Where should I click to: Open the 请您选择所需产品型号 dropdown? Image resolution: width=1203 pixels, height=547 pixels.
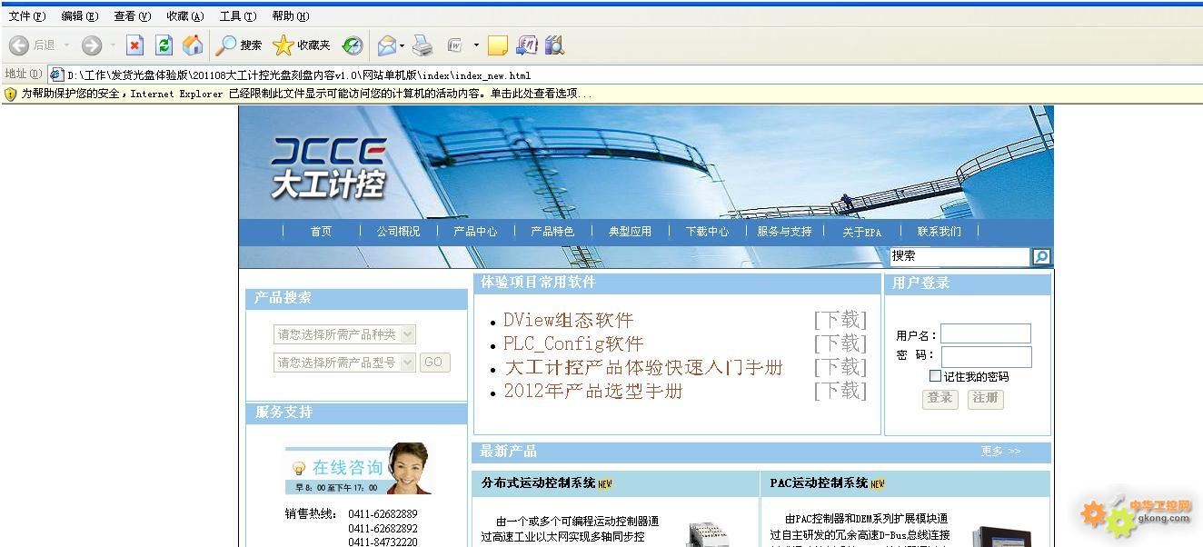(x=344, y=363)
